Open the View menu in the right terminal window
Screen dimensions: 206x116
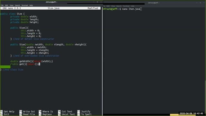pyautogui.click(x=113, y=6)
